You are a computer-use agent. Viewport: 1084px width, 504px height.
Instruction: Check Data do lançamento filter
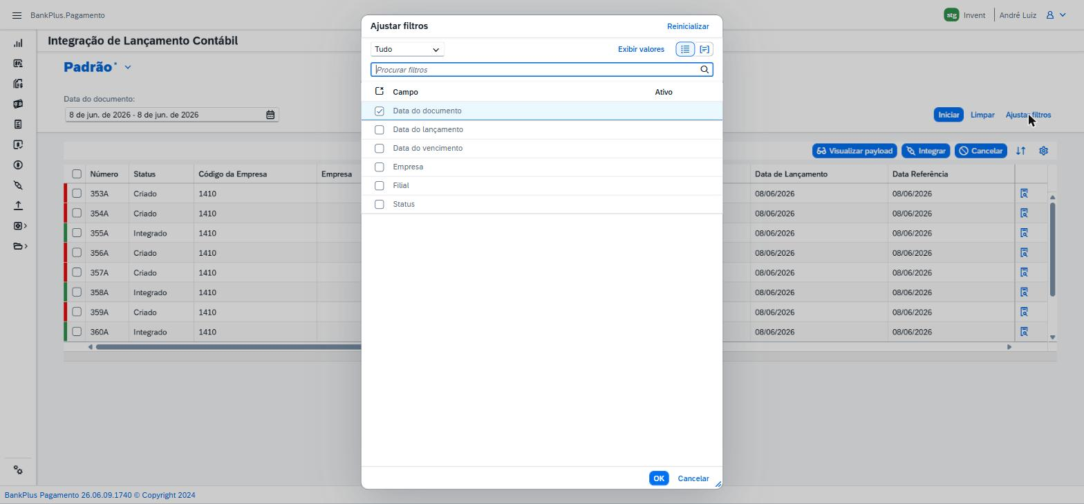[x=379, y=130]
